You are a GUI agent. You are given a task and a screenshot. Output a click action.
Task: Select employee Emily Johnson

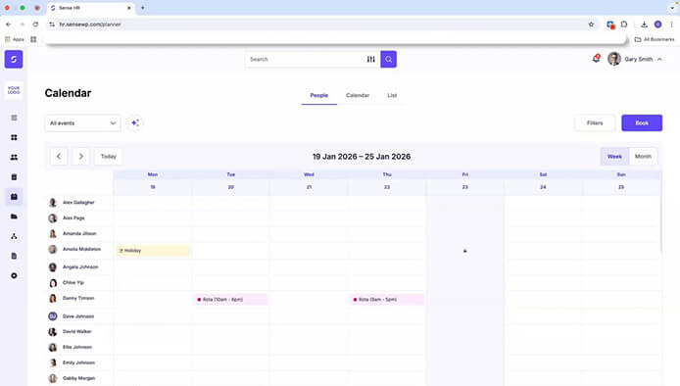[78, 363]
